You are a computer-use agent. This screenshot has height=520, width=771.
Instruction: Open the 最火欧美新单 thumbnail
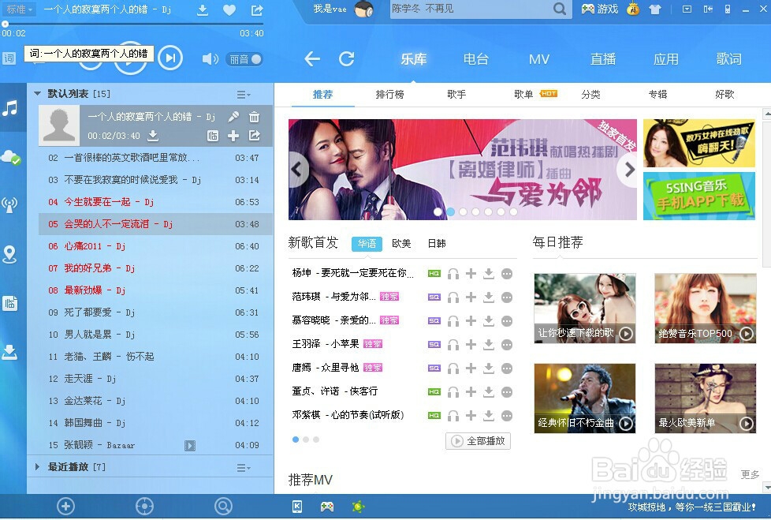[x=706, y=398]
